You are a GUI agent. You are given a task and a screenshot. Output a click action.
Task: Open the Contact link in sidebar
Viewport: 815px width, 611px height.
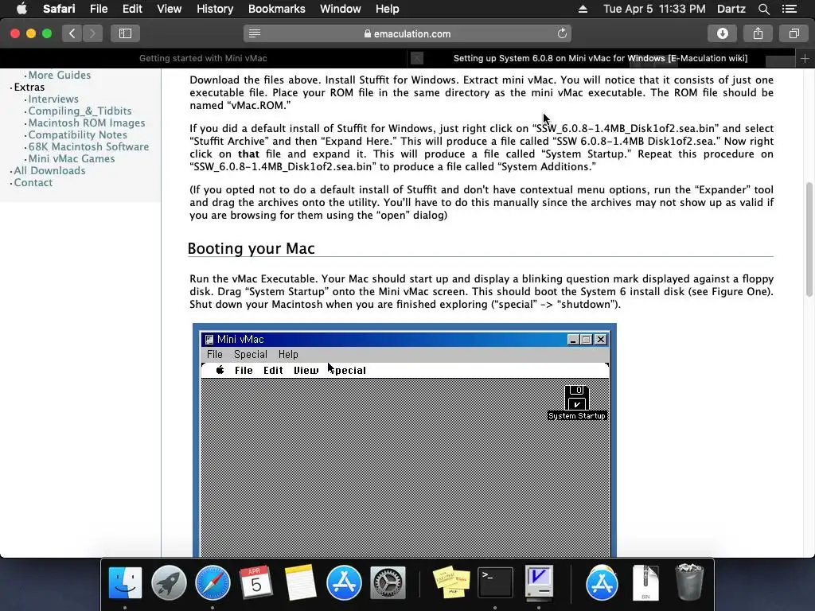[33, 182]
